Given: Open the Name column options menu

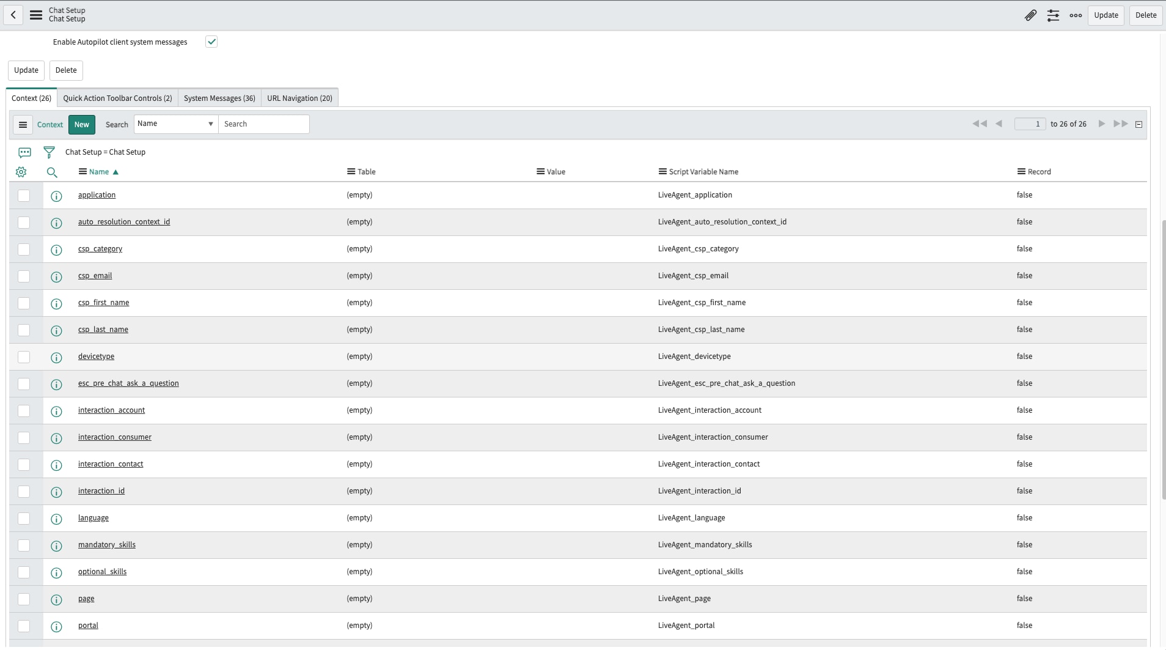Looking at the screenshot, I should [x=82, y=172].
